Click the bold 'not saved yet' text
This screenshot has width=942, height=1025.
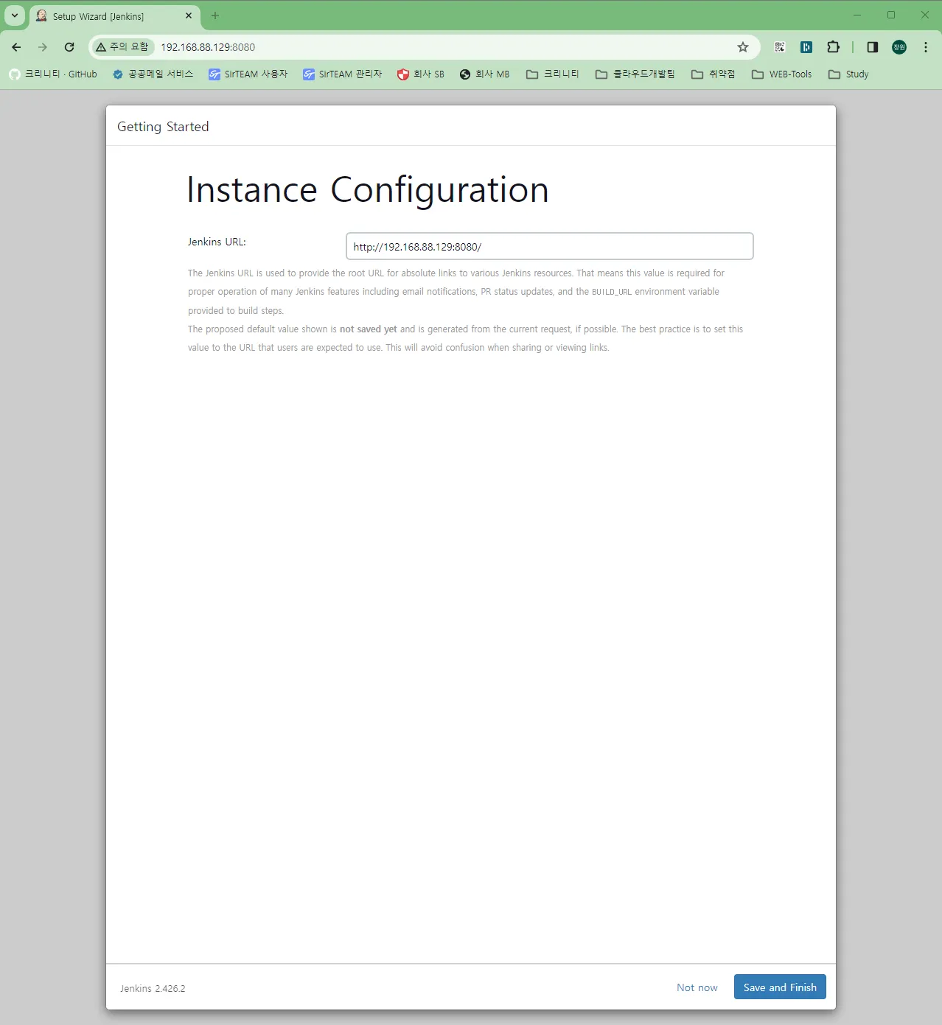[x=368, y=329]
